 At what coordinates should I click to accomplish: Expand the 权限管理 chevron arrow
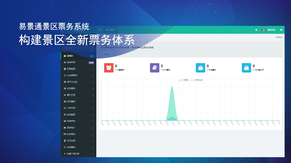coord(93,69)
